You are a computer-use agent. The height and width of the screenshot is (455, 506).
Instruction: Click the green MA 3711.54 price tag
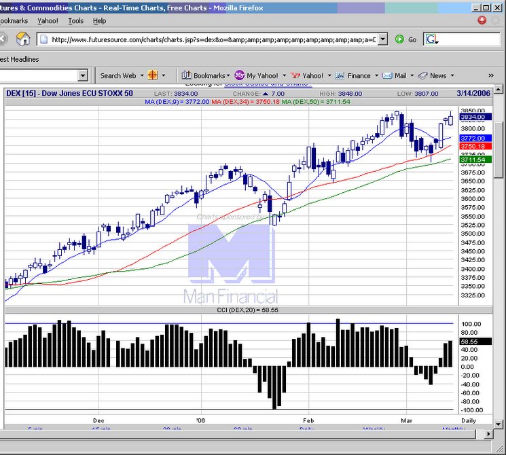pyautogui.click(x=475, y=160)
